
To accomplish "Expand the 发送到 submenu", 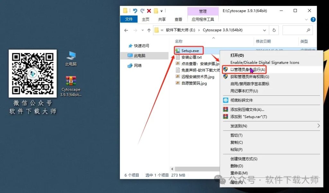I will click(x=240, y=126).
